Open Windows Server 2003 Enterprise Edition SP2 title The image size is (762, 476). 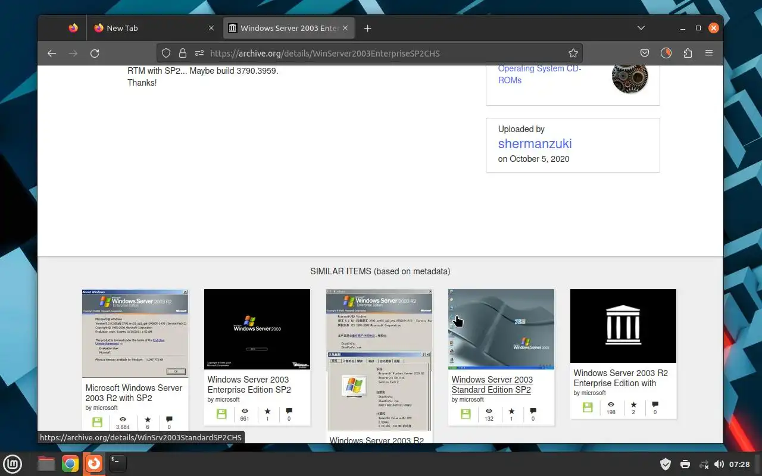[x=249, y=384]
